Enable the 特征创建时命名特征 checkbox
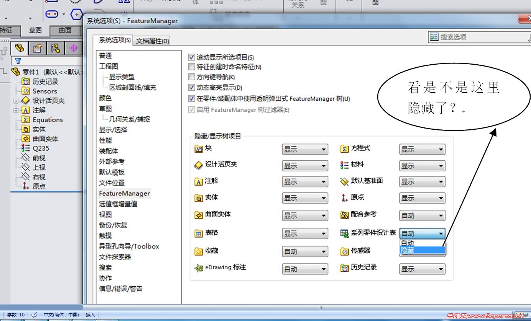The width and height of the screenshot is (531, 321). pos(192,67)
